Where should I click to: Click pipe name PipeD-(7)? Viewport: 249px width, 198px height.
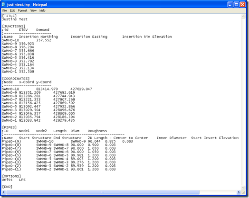pyautogui.click(x=11, y=148)
